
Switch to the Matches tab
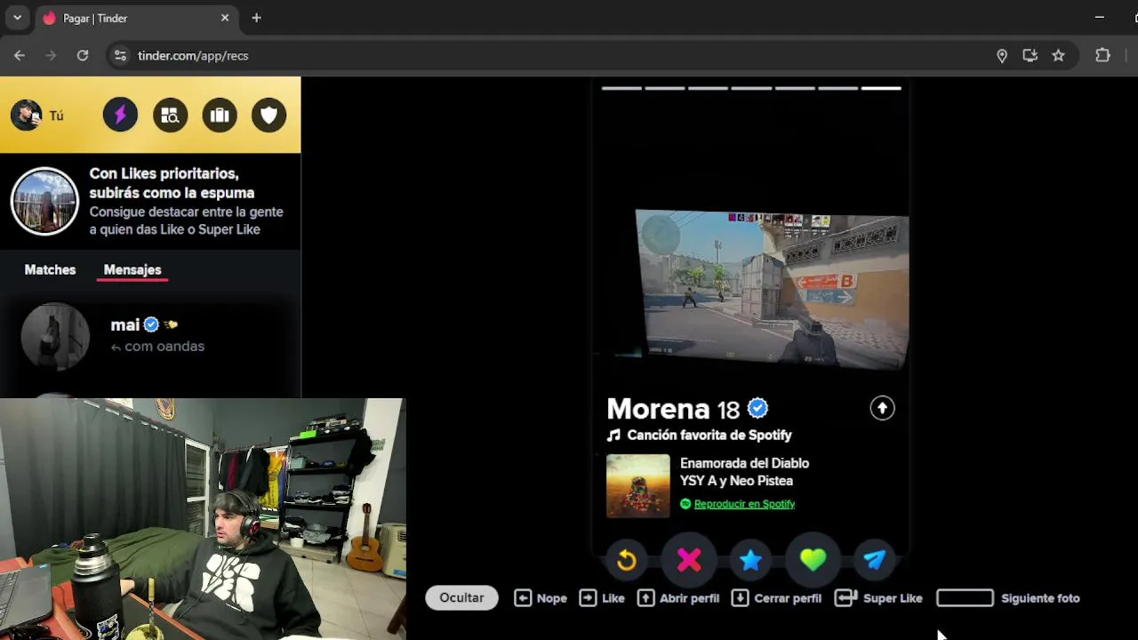(50, 269)
